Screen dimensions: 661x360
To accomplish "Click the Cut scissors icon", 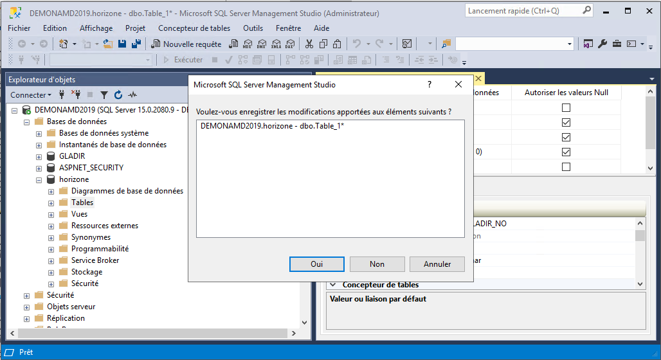I will [x=309, y=44].
